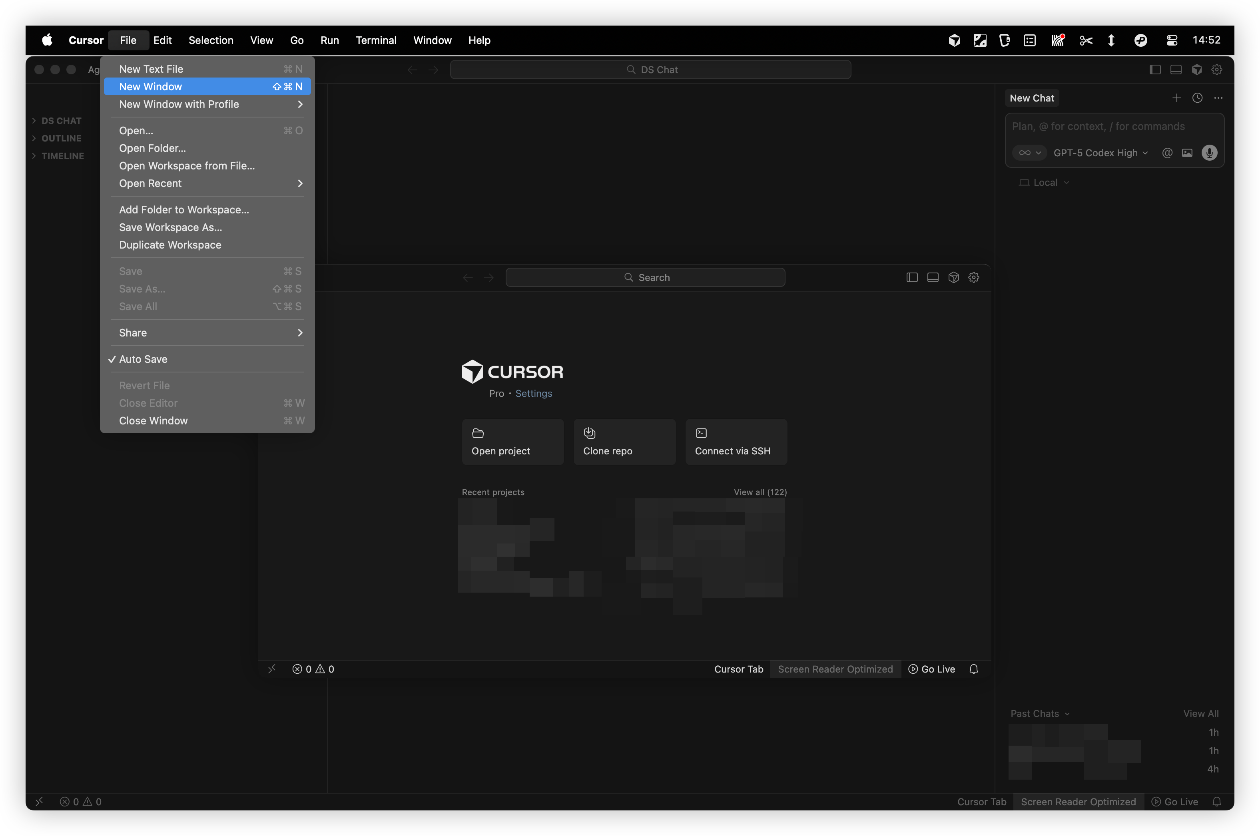Click the attach image icon in chat
This screenshot has height=836, width=1260.
(1187, 153)
